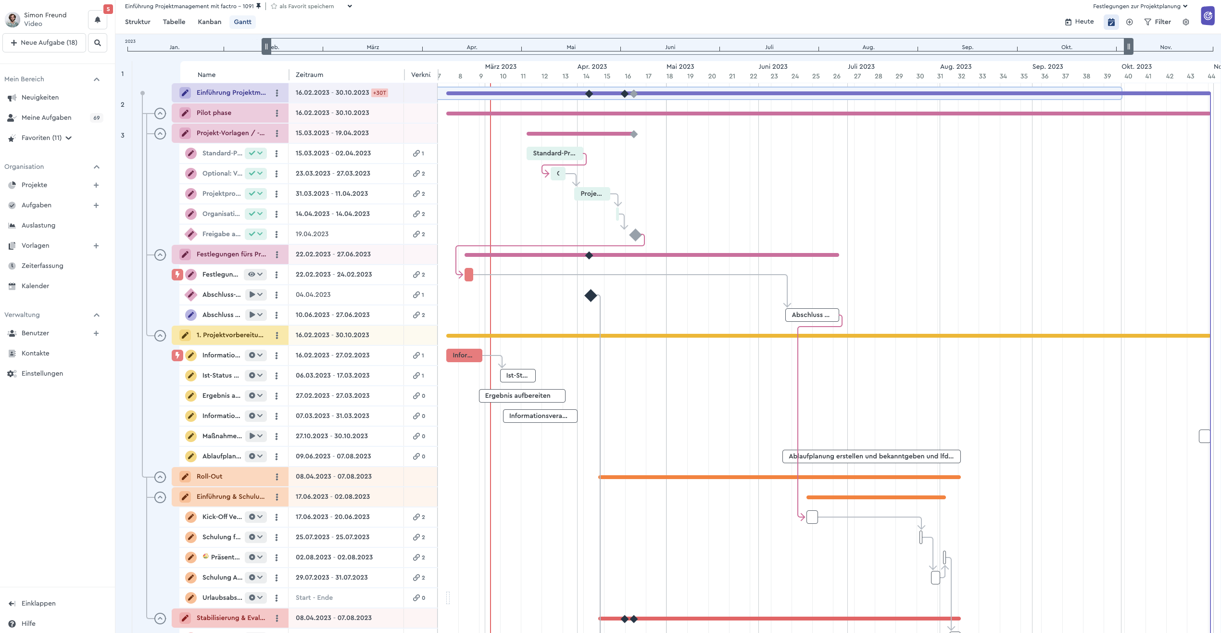This screenshot has height=633, width=1221.
Task: Collapse the 1. Projektvorbereitu... group
Action: [x=160, y=336]
